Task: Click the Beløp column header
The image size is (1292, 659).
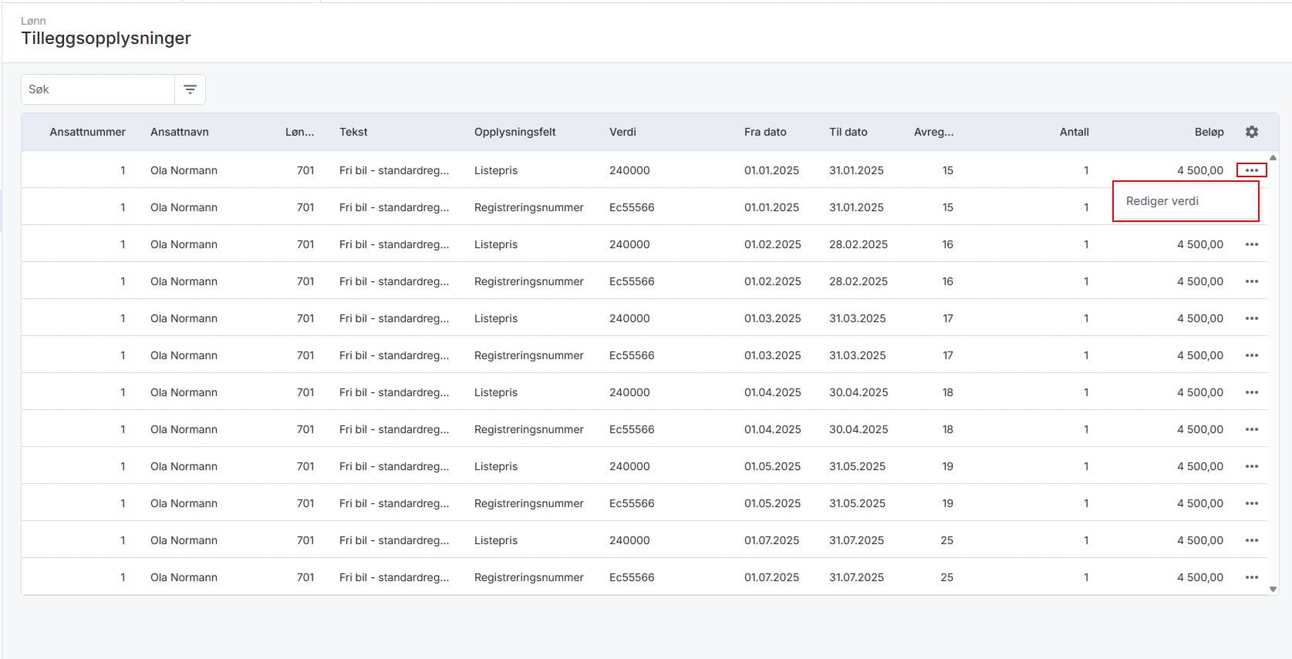Action: (1209, 132)
